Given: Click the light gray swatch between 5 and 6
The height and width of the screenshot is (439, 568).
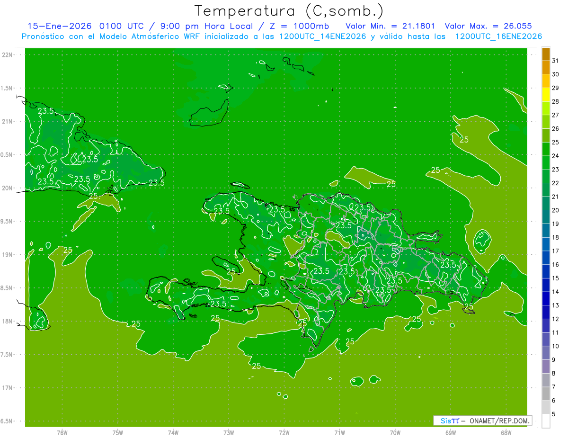Looking at the screenshot, I should click(x=546, y=407).
